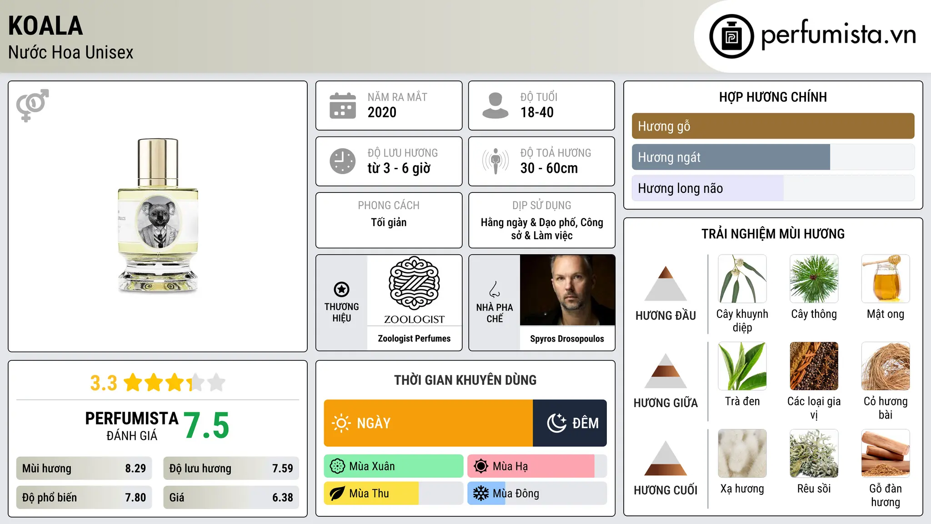
Task: Click the perfumista.vn site name
Action: pos(838,35)
